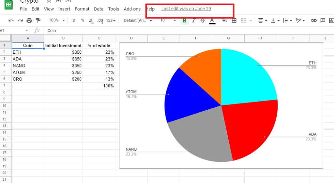Open the 'Last edit was on June 29' link
Screen dimensions: 334x183
click(x=186, y=9)
